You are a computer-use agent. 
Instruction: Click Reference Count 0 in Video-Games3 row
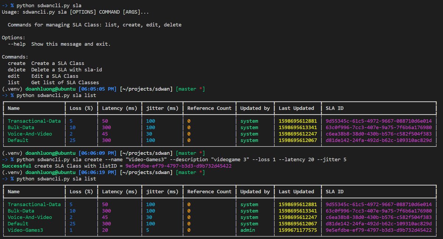tap(189, 230)
